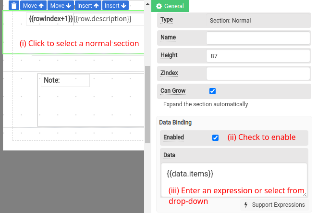The image size is (317, 213).
Task: Select the {{rowIndex+1}} text element
Action: coord(50,19)
